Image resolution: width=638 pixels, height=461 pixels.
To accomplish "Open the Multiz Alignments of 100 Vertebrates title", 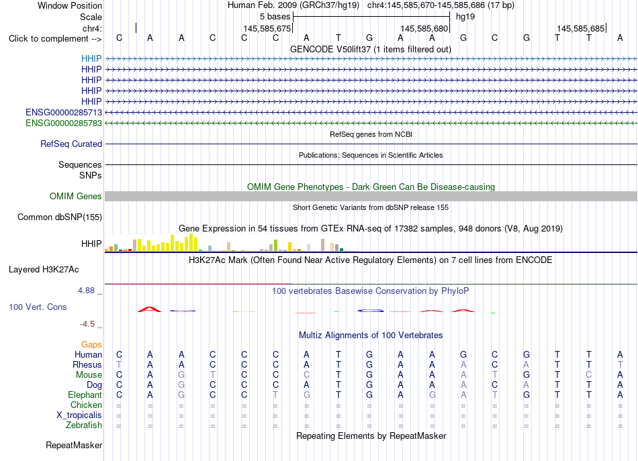I will [x=371, y=336].
